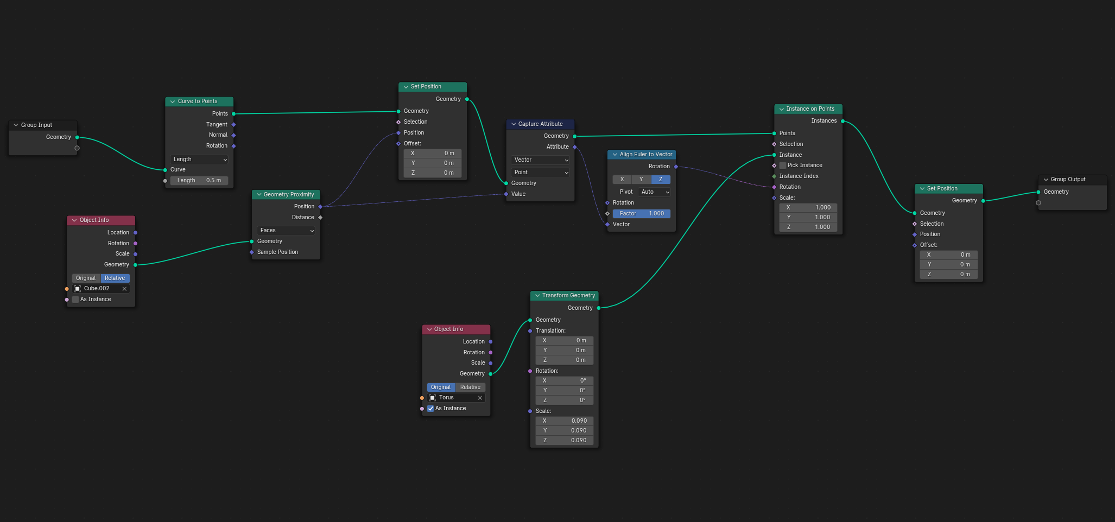This screenshot has width=1115, height=522.
Task: Click the Rotation output socket on Curve to Points
Action: [x=234, y=146]
